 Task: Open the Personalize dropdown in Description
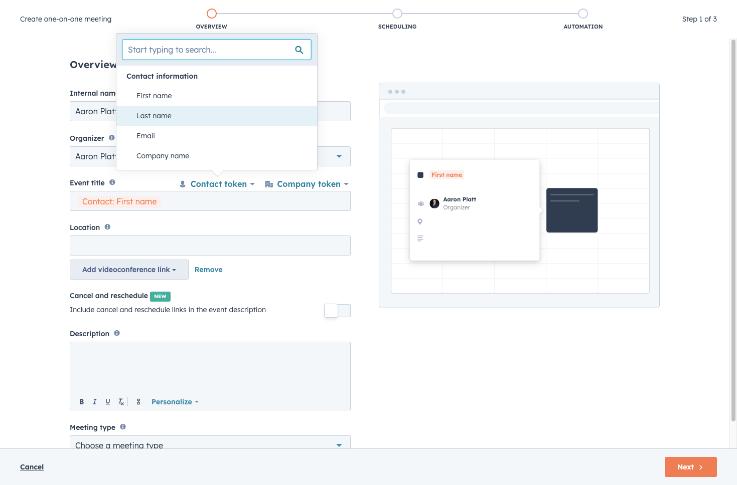tap(175, 402)
